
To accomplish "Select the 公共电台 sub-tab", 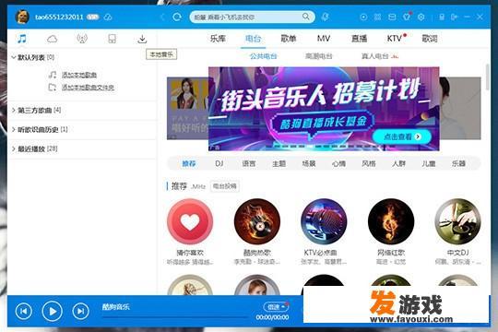I will point(263,56).
